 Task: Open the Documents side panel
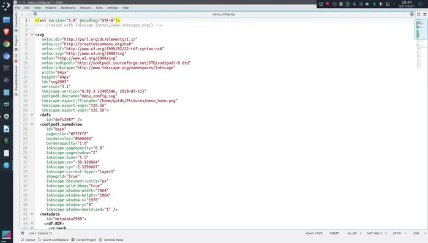[x=16, y=22]
